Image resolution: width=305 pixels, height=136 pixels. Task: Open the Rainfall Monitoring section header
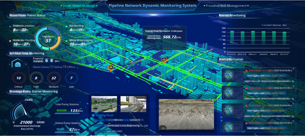[232, 15]
